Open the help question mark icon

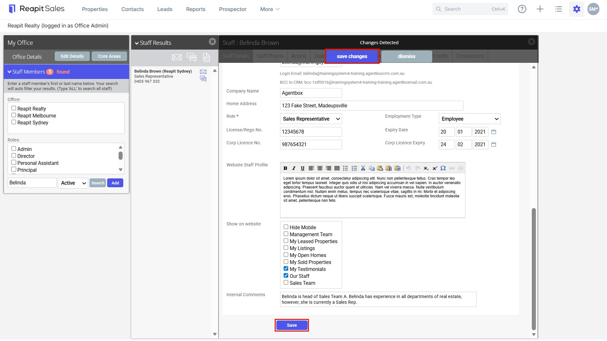(x=522, y=9)
